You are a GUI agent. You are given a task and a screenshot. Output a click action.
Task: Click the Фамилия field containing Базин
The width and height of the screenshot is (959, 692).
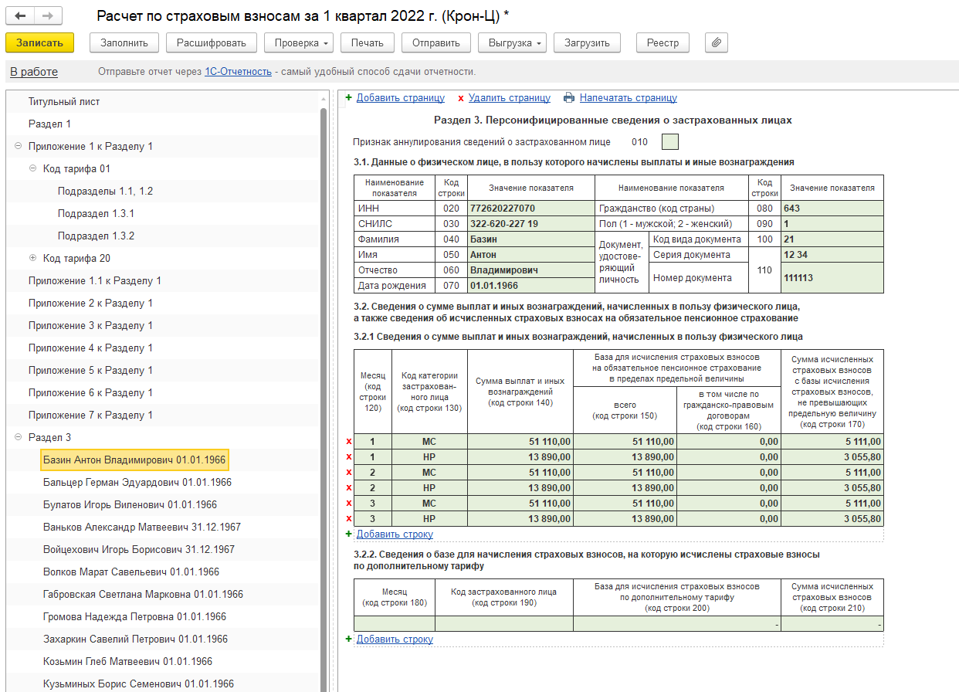tap(530, 239)
